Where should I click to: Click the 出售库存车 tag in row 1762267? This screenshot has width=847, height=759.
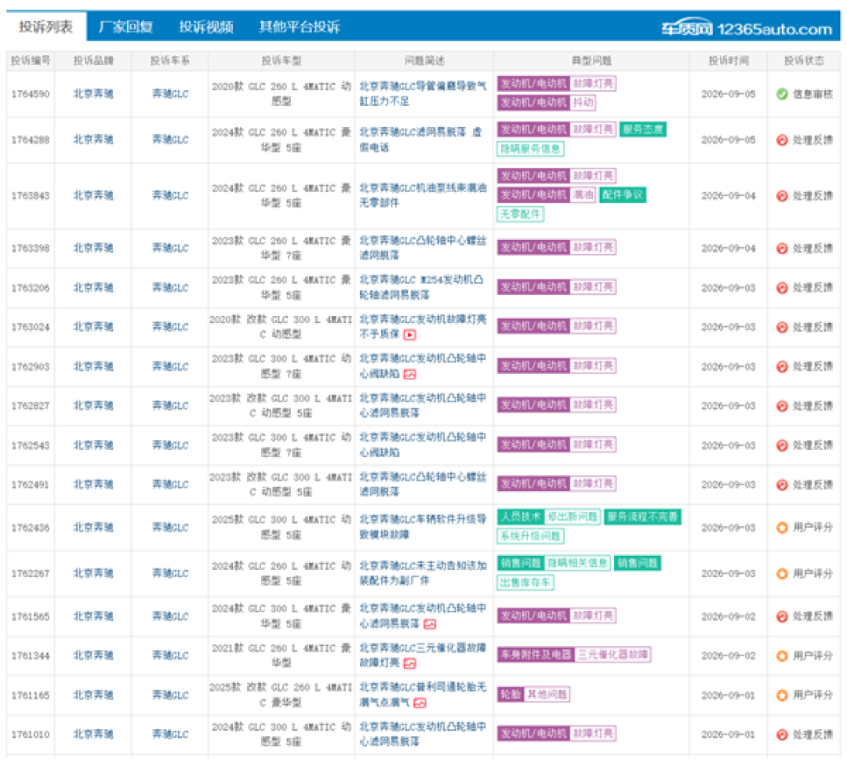point(525,583)
